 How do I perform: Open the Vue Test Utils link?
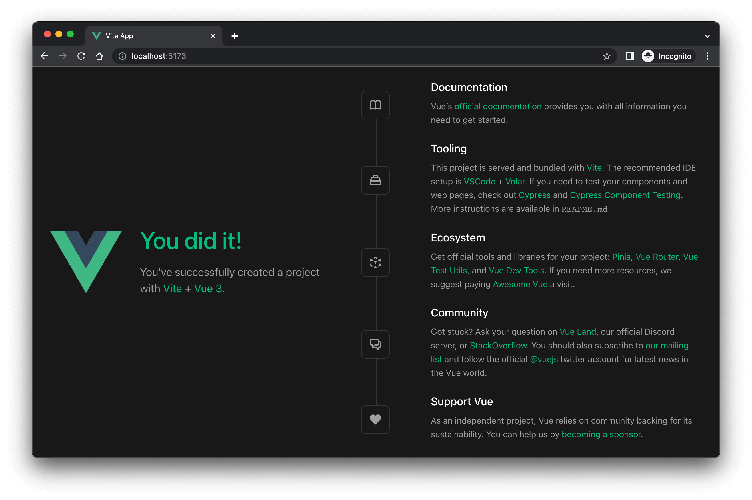449,271
